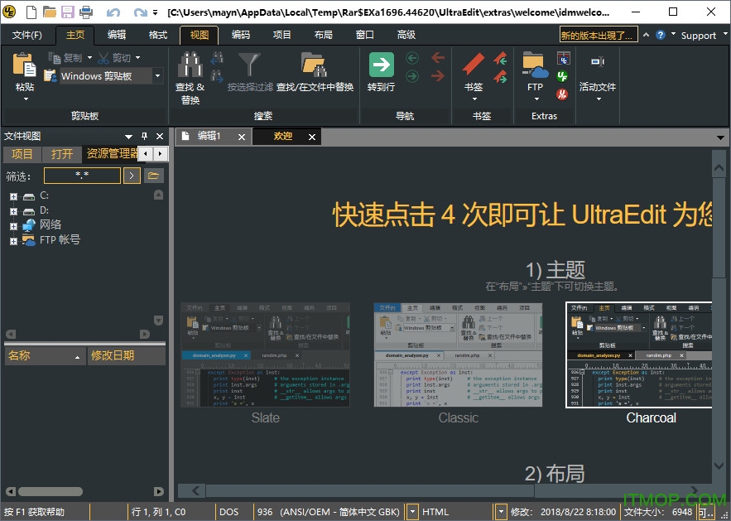This screenshot has height=521, width=731.
Task: Choose the Slate theme thumbnail
Action: coord(265,355)
